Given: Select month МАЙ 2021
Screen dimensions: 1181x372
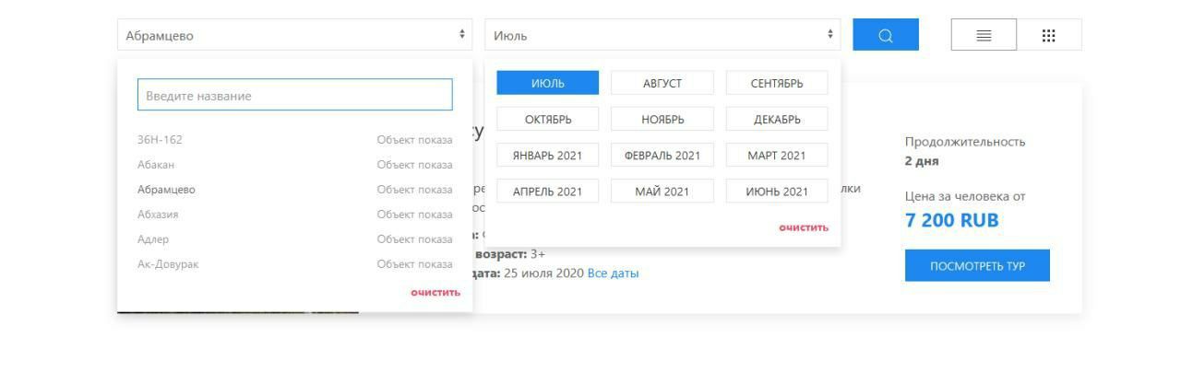Looking at the screenshot, I should click(662, 192).
